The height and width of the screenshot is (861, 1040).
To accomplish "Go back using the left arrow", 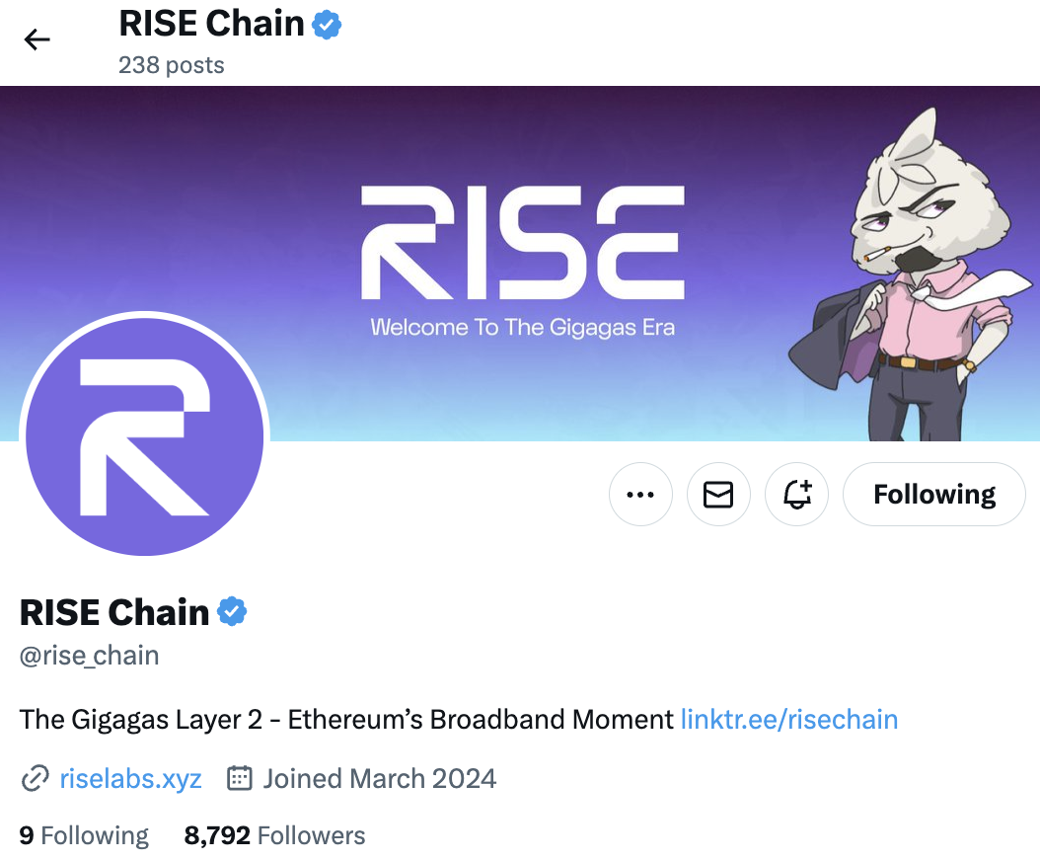I will pos(37,39).
